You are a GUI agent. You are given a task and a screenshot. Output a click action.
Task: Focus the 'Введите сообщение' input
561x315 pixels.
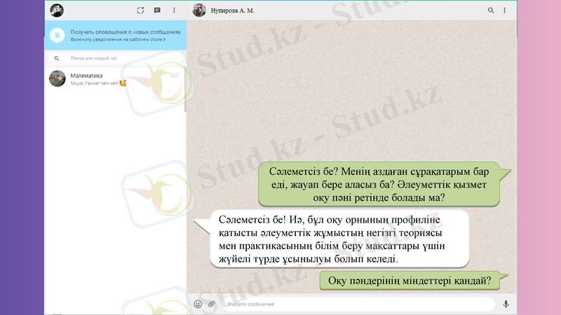point(358,304)
